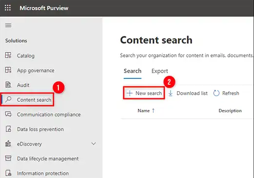254x178 pixels.
Task: Click the Name column sort arrow
Action: click(153, 111)
